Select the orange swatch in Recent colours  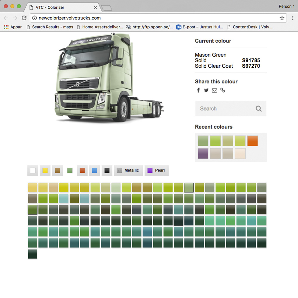tap(253, 141)
